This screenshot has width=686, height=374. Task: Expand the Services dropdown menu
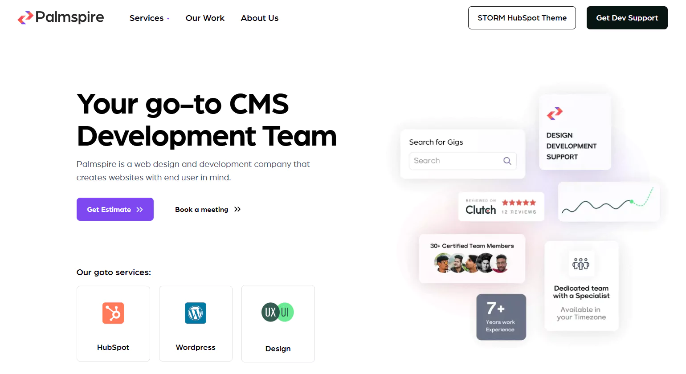coord(149,18)
